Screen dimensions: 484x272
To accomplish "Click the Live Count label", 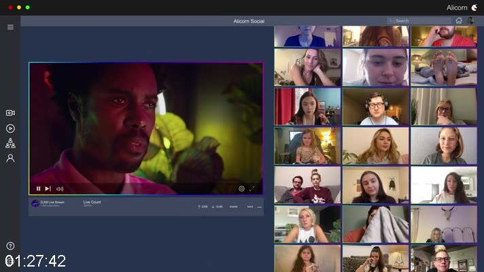I will click(92, 202).
